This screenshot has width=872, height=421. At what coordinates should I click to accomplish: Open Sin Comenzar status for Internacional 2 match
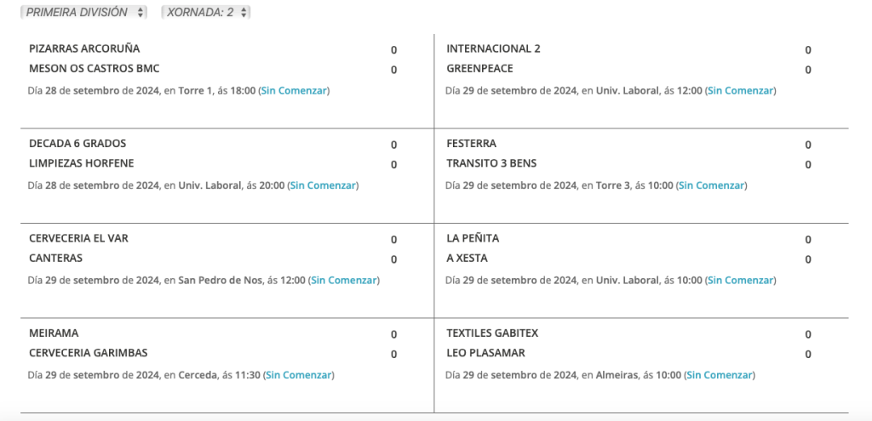tap(740, 90)
